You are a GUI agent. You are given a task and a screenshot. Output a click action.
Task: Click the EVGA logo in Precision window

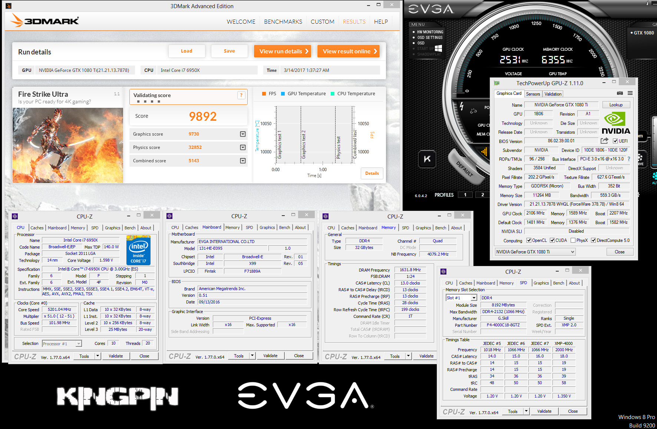pos(431,9)
